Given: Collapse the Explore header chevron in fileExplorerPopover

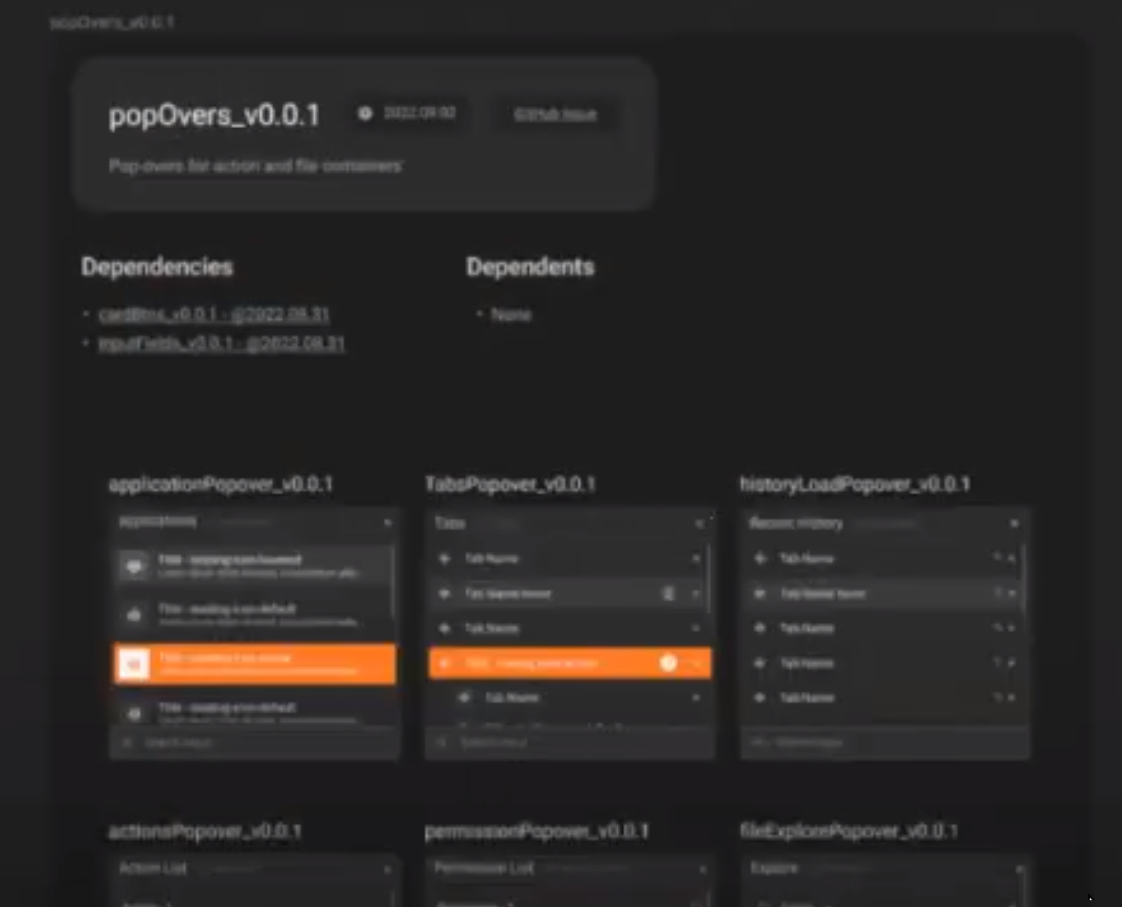Looking at the screenshot, I should coord(1019,870).
